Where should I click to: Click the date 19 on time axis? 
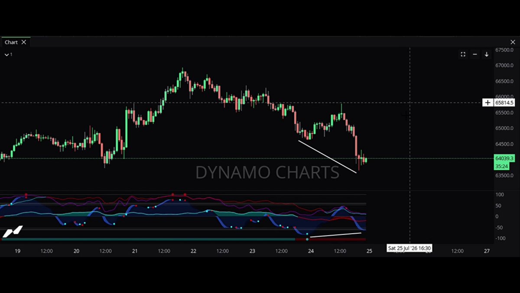(18, 251)
